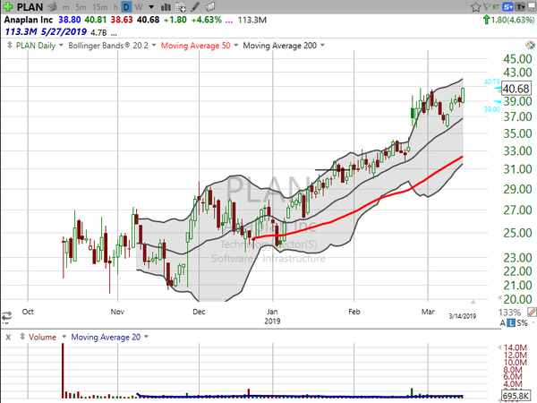Switch to the hourly 'h' timeframe
The image size is (537, 403).
[x=115, y=7]
